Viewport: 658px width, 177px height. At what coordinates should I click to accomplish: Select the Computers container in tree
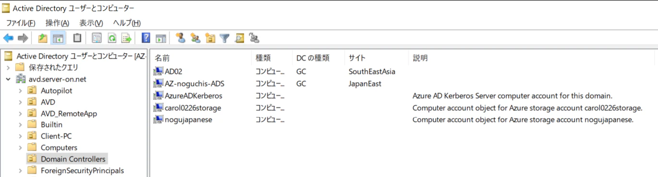tap(59, 148)
